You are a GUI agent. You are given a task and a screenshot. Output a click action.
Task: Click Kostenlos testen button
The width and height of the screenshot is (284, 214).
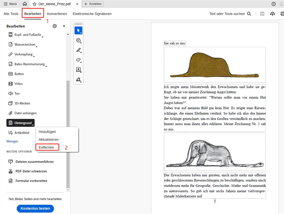click(35, 208)
